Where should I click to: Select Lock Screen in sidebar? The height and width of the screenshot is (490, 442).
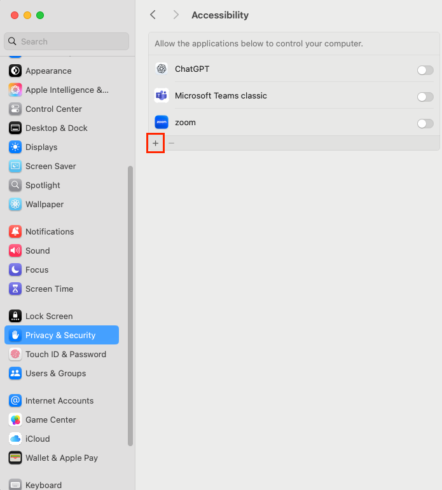(49, 316)
